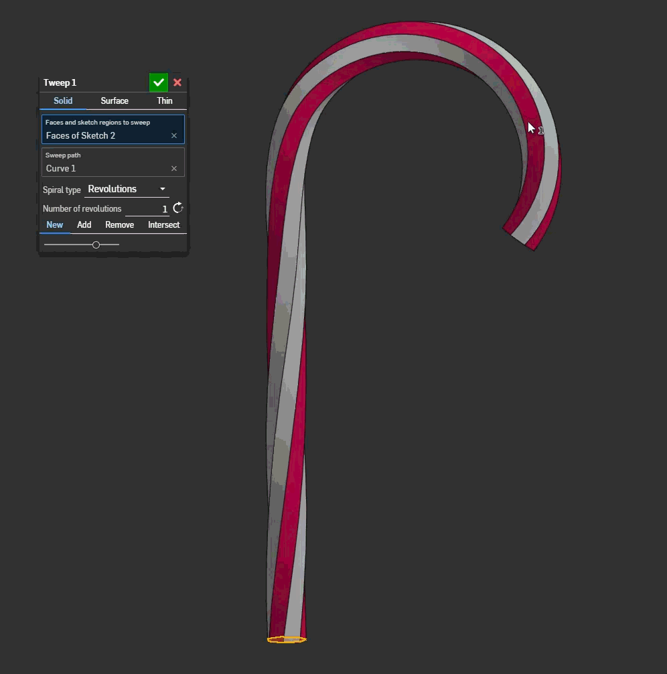The height and width of the screenshot is (674, 667).
Task: Cancel Tweep 1 with red X
Action: (177, 82)
